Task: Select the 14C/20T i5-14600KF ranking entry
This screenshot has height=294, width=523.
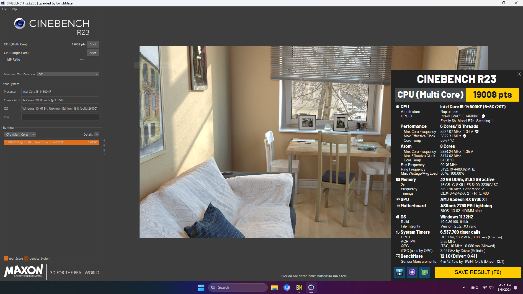Action: click(51, 142)
